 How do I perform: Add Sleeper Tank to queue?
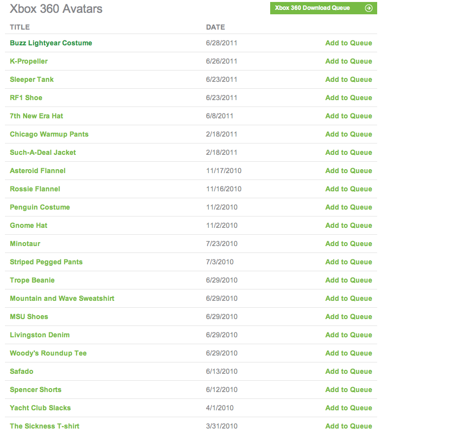coord(349,79)
